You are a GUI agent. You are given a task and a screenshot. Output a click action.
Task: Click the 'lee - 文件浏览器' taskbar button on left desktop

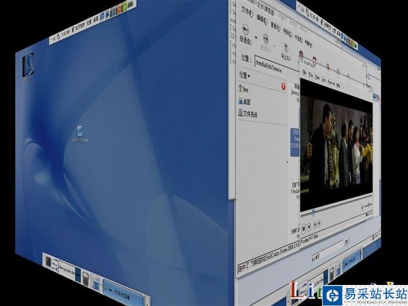(123, 293)
